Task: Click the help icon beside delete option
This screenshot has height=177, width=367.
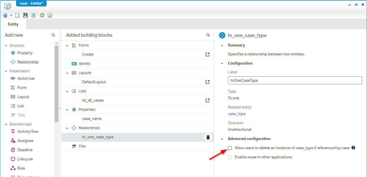Action: pos(353,148)
